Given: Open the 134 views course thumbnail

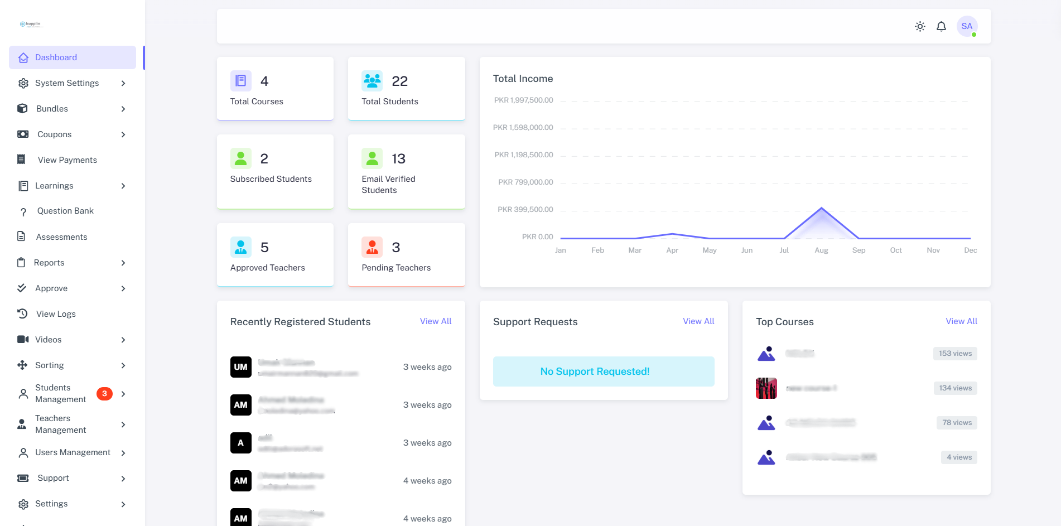Looking at the screenshot, I should (766, 388).
